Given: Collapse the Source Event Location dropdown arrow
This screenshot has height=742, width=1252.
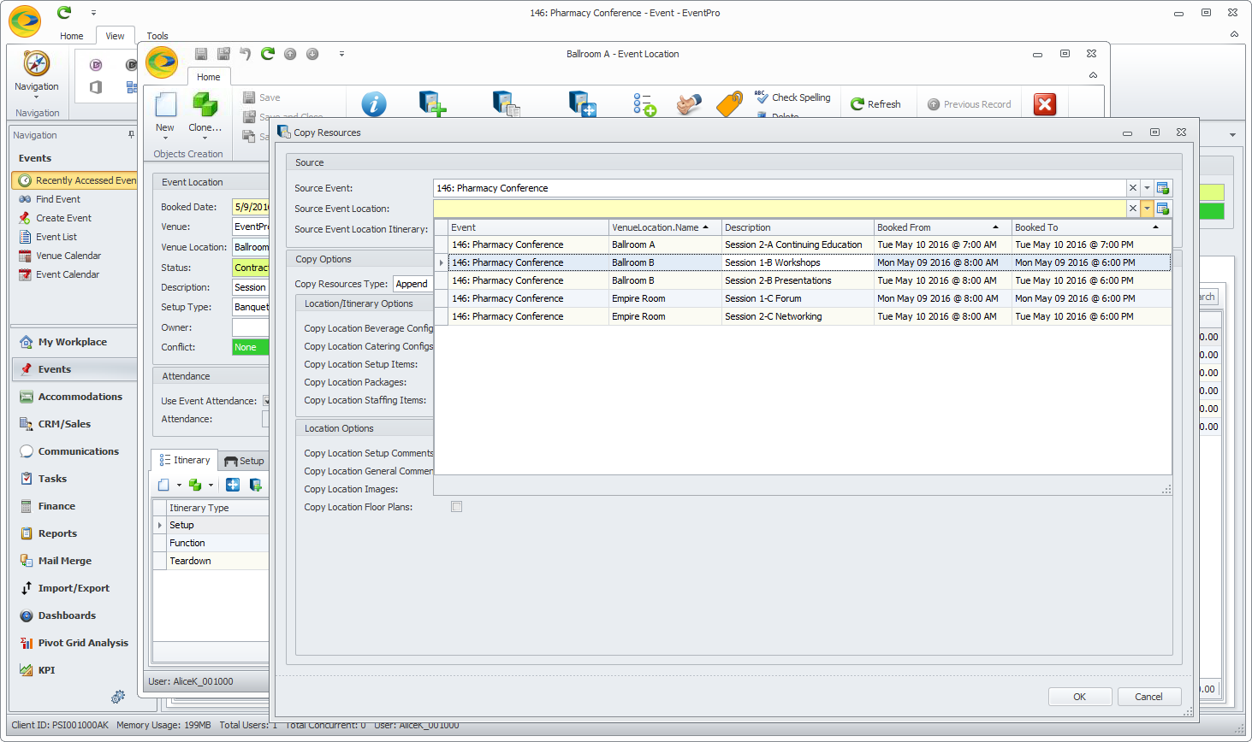Looking at the screenshot, I should (1147, 209).
